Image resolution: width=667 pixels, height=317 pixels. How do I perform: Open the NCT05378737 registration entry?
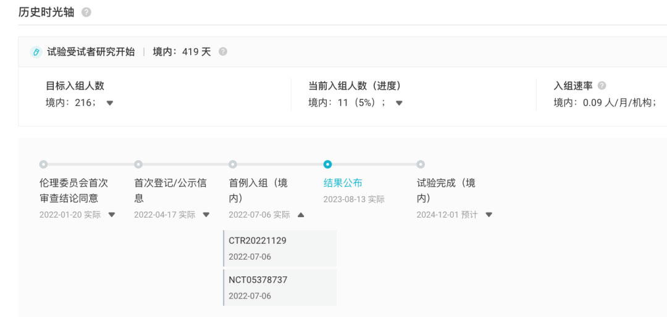(258, 280)
